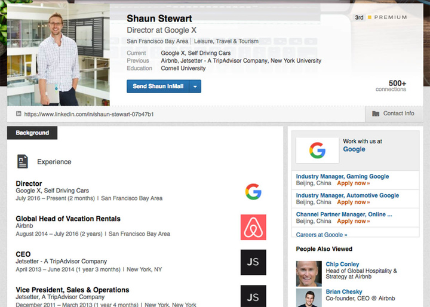Screen dimensions: 430x307
Task: Click Current company Google X, Self Driving Cars
Action: [x=195, y=53]
